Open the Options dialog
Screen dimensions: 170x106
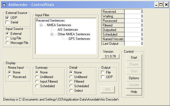tap(134, 78)
